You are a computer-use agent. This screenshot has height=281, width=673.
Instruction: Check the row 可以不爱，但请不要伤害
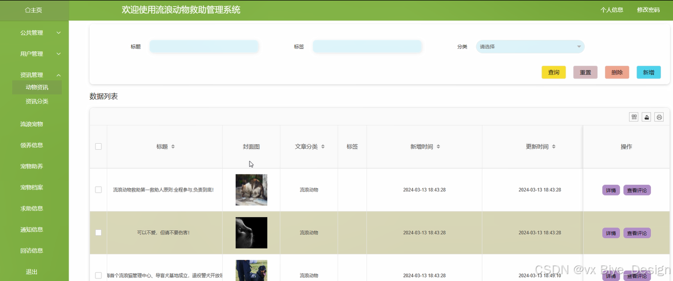[98, 233]
